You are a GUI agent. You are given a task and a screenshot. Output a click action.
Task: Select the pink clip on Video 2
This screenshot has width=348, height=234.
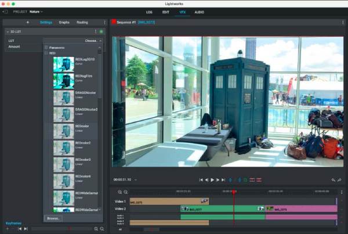click(x=302, y=209)
